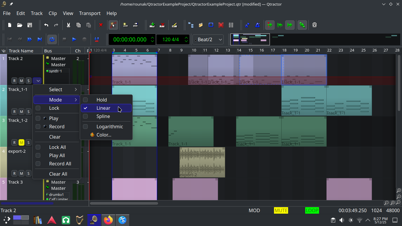Open the Transport menu
This screenshot has width=402, height=226.
[89, 13]
